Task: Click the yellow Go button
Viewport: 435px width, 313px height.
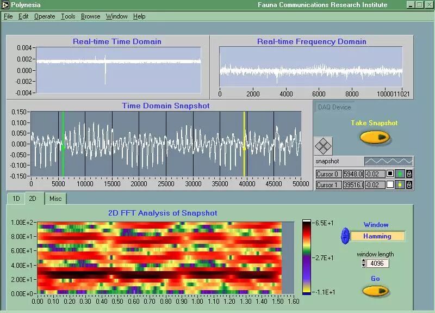Action: tap(376, 291)
